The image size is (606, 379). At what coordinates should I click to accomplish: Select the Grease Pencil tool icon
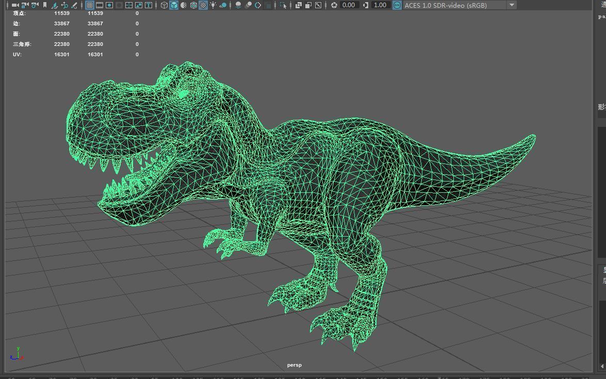pos(74,5)
